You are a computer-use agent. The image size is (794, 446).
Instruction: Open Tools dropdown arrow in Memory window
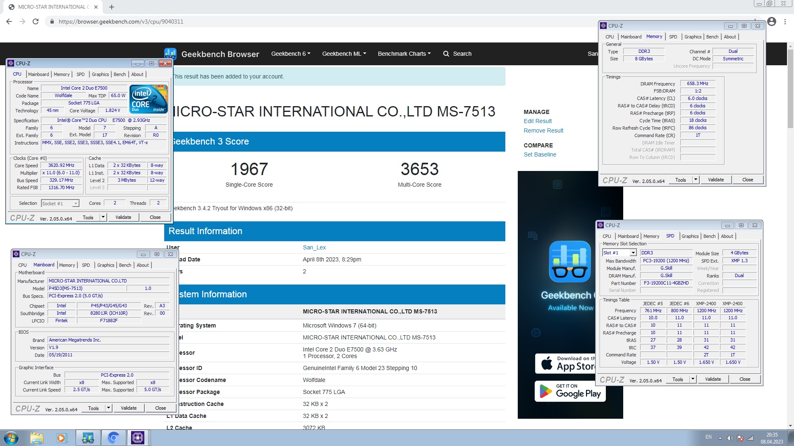pos(696,180)
